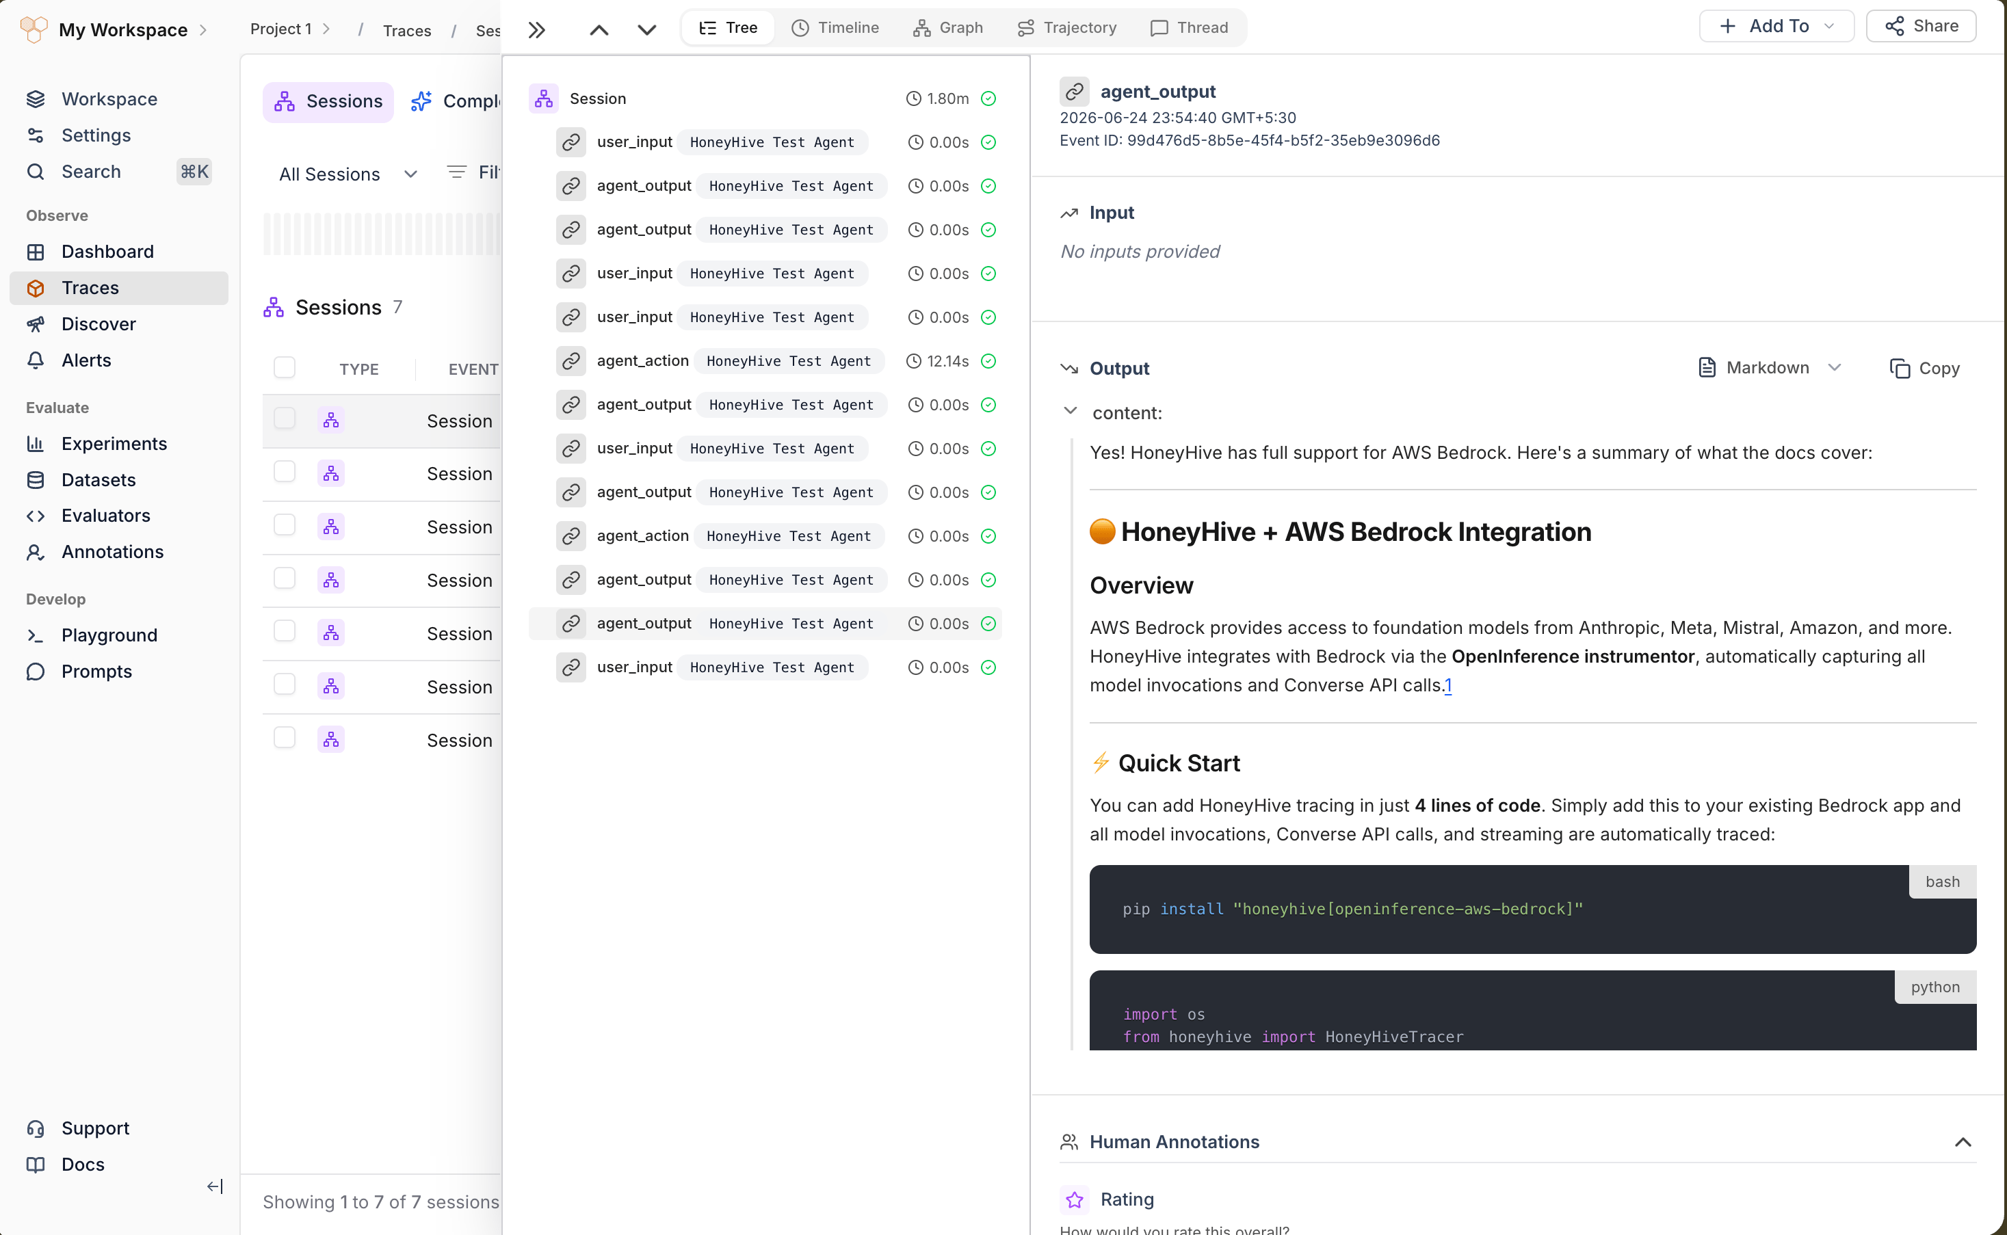
Task: Open the Discover page
Action: pos(98,324)
